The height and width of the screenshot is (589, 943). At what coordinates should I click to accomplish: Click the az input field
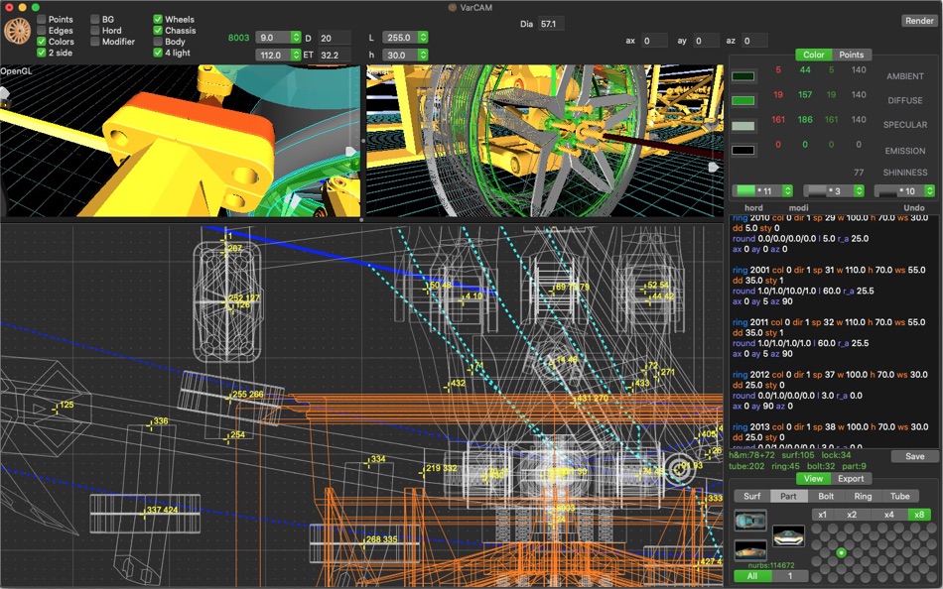click(x=754, y=41)
